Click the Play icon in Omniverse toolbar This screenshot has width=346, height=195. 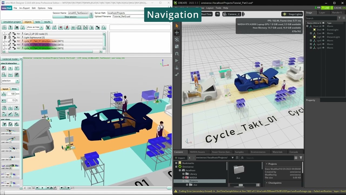click(x=177, y=61)
